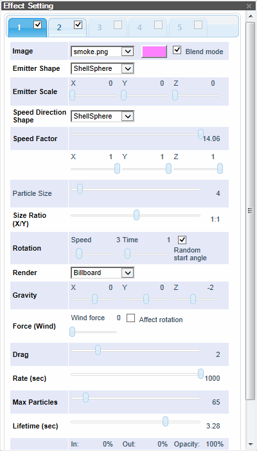The width and height of the screenshot is (257, 451).
Task: Open the Render Billboard dropdown
Action: (x=102, y=273)
